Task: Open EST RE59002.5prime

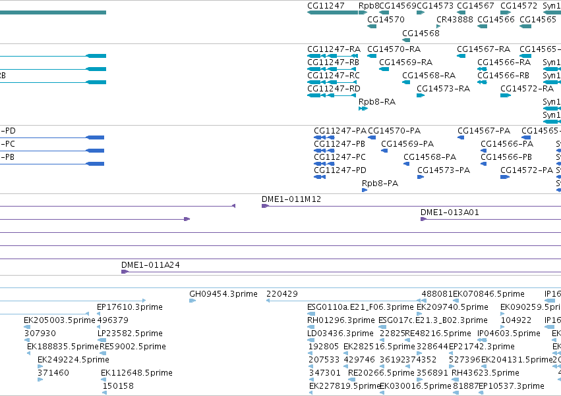Action: click(x=133, y=347)
